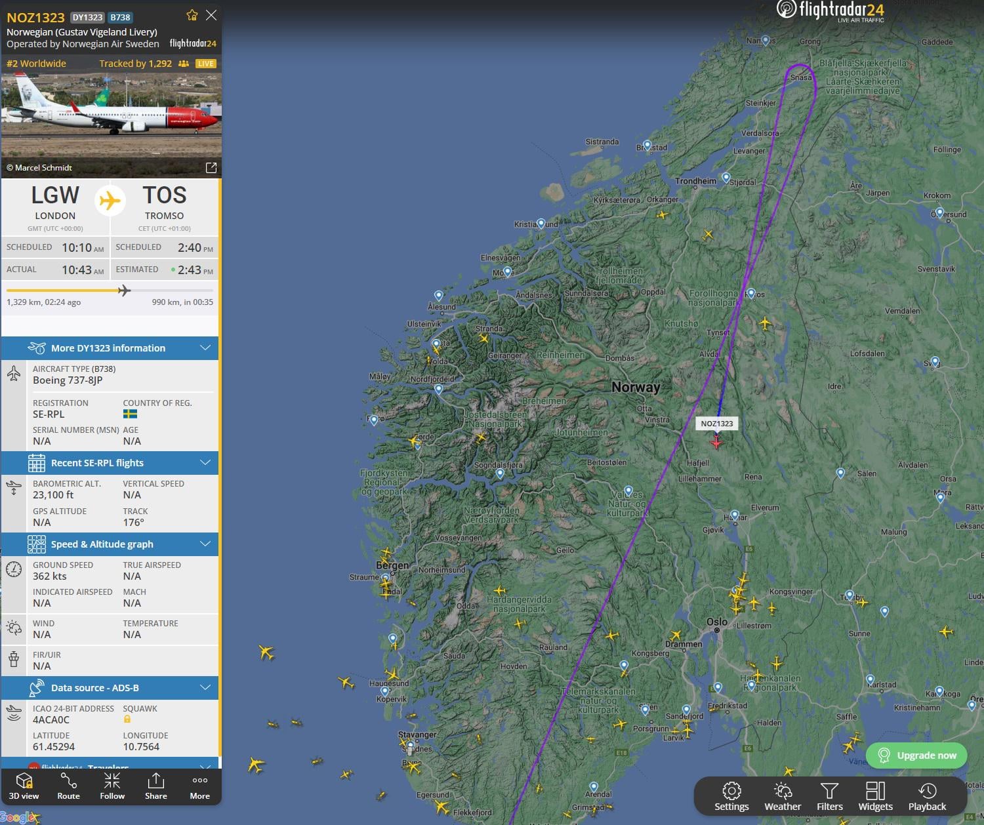Click barometric altitude 23,100 ft value
This screenshot has width=984, height=825.
tap(53, 495)
